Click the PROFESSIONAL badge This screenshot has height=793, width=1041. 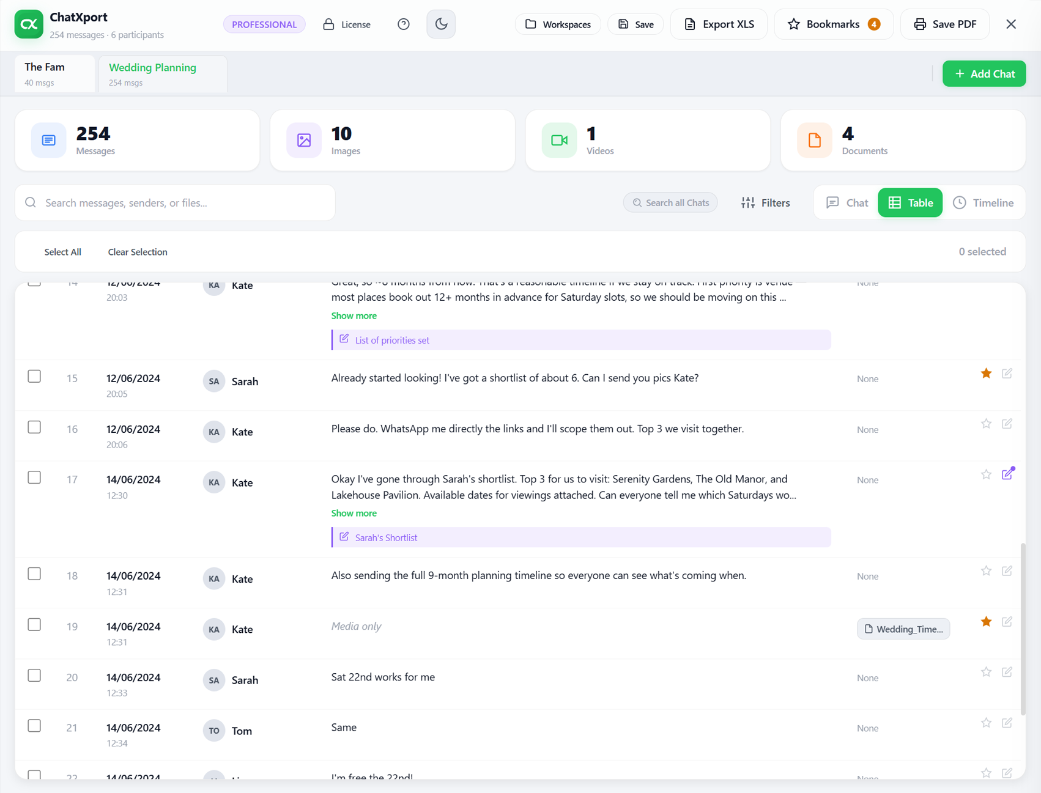[x=264, y=24]
